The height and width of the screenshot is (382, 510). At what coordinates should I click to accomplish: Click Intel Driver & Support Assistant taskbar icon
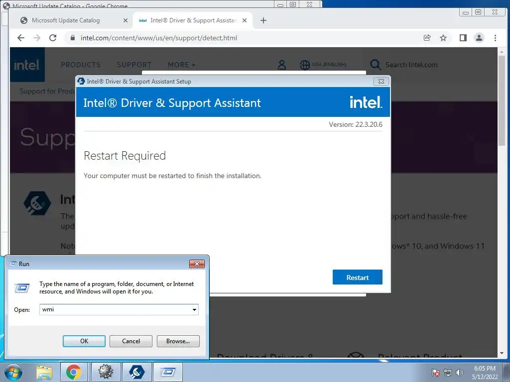(136, 372)
